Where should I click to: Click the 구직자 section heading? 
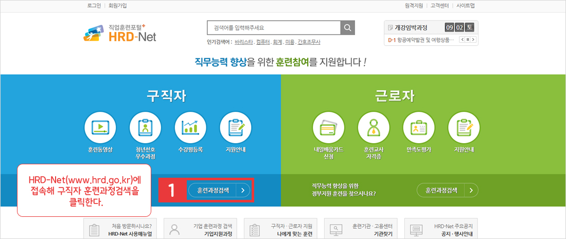166,95
